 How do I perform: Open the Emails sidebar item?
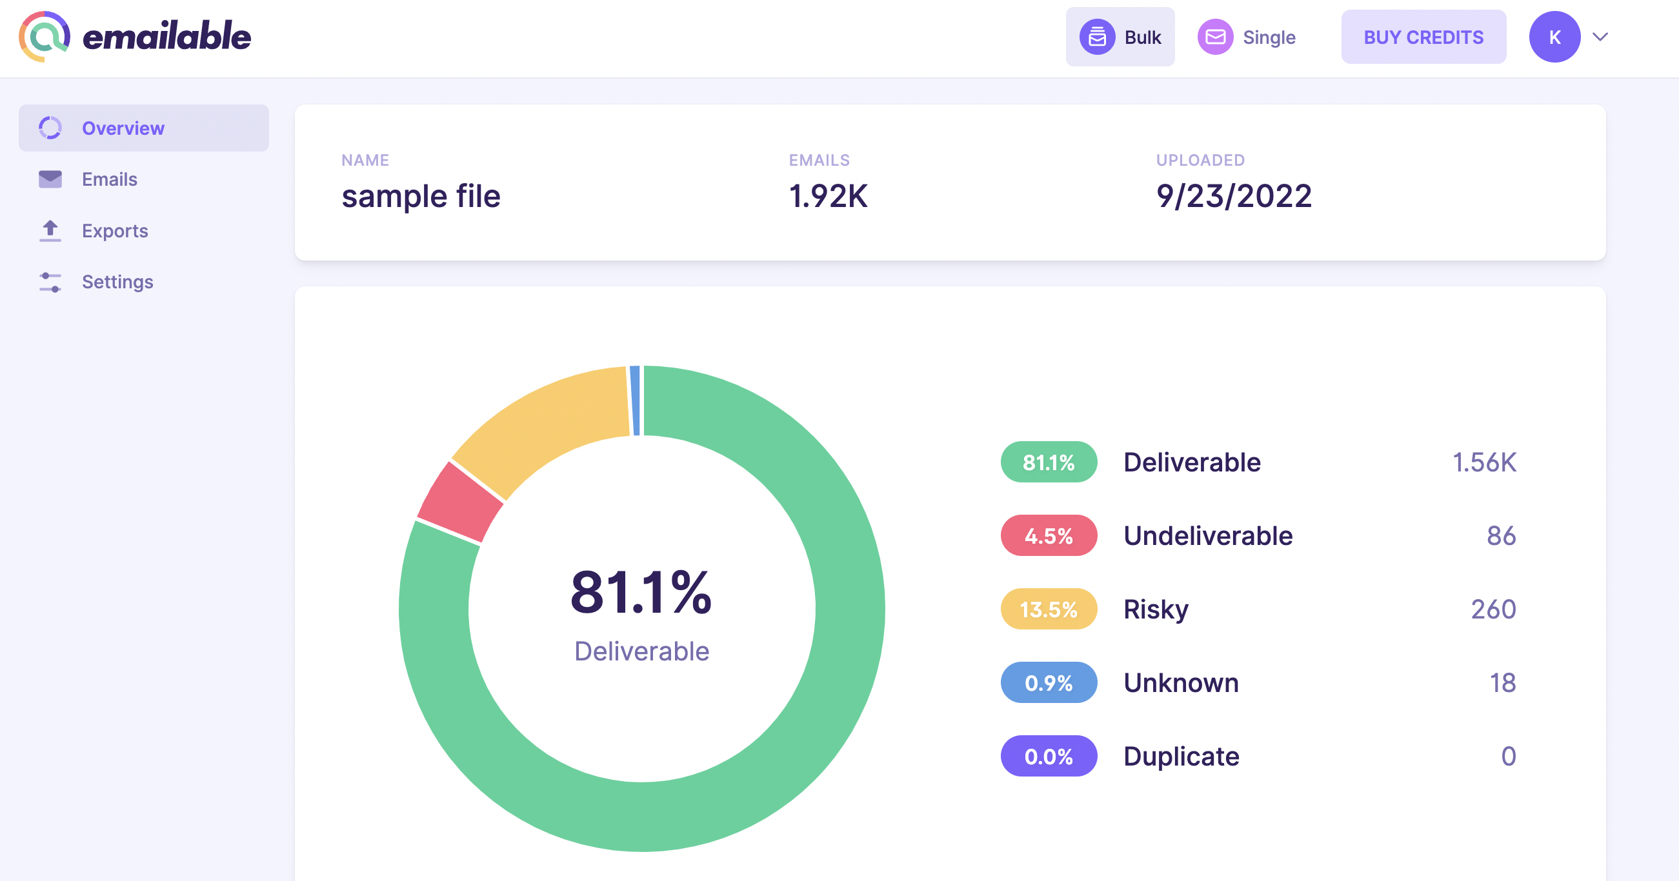tap(143, 179)
